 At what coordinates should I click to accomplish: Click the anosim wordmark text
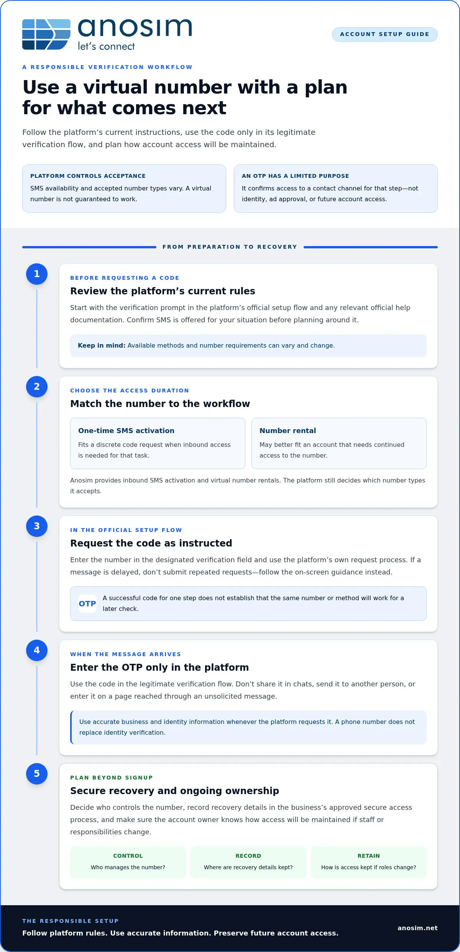point(135,28)
